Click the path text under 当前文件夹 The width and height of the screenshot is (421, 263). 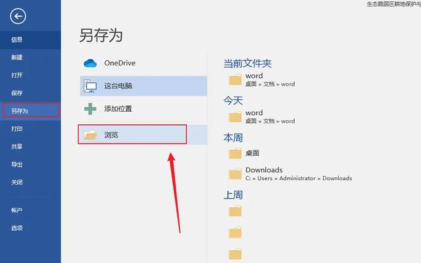270,84
